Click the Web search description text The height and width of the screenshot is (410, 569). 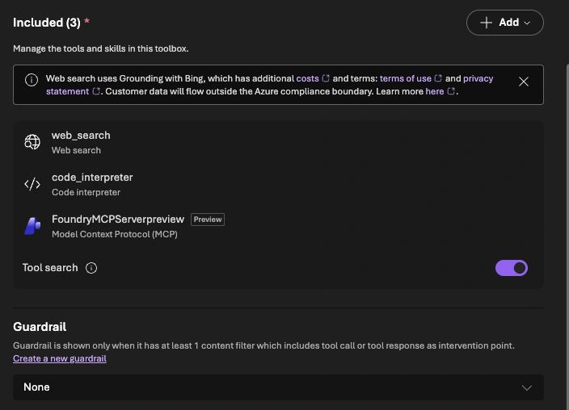(76, 150)
